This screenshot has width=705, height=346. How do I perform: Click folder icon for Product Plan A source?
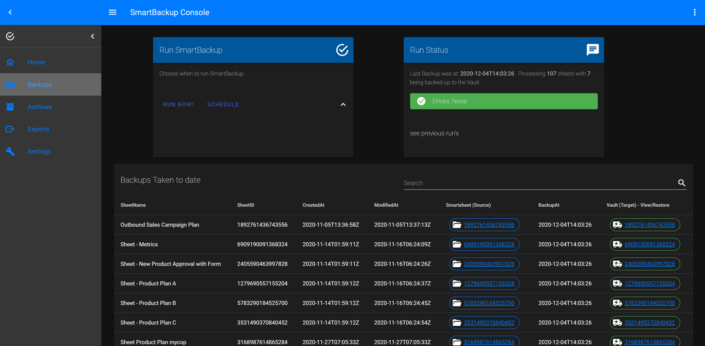click(x=457, y=284)
